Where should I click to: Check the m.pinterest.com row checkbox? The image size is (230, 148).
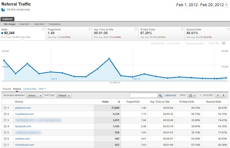click(x=5, y=114)
